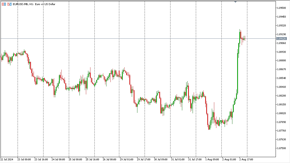
Task: Click the 29 Jul 01:00 time label
Action: [x=126, y=160]
